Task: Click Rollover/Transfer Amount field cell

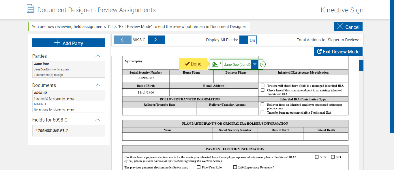Action: (228, 111)
